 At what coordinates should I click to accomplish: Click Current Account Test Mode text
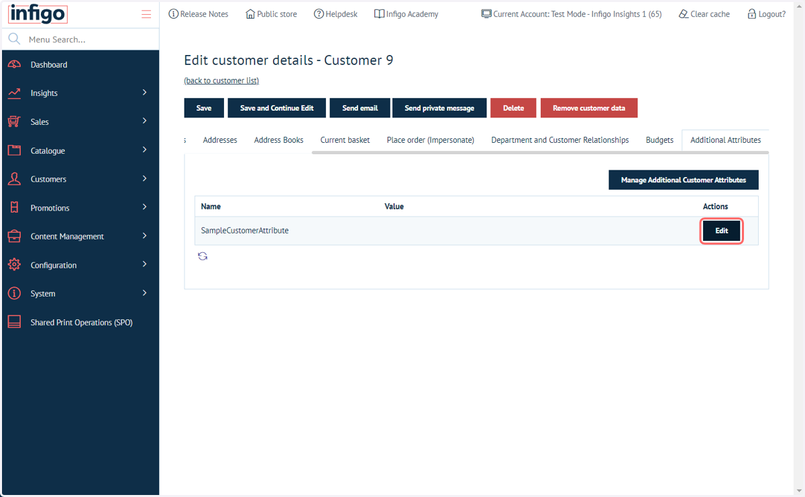[577, 14]
